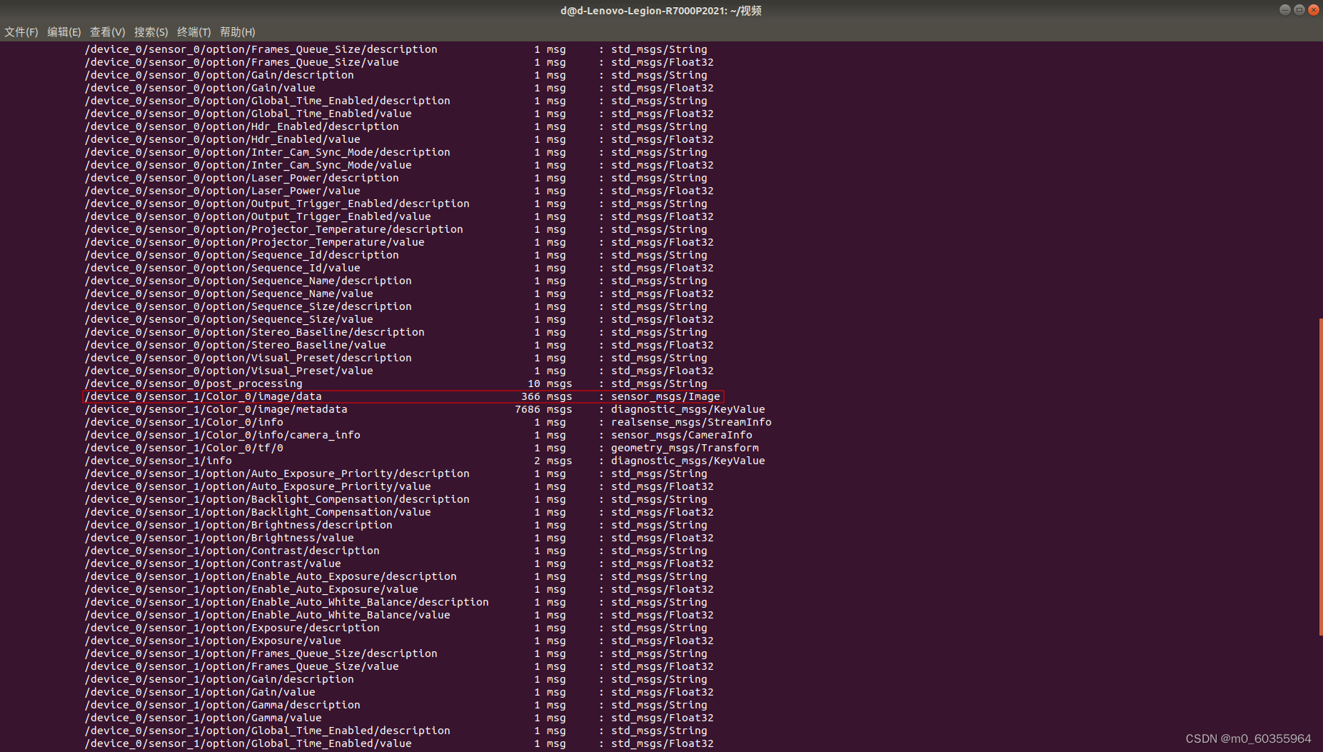
Task: Click the sensor_1 Brightness/description line
Action: [396, 525]
